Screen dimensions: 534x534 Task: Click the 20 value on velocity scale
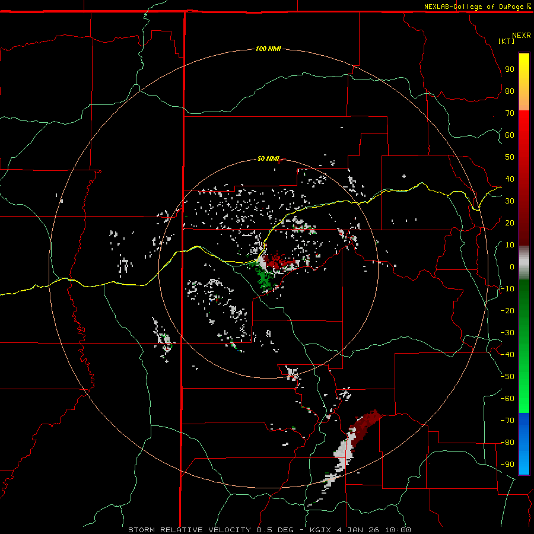click(x=510, y=223)
